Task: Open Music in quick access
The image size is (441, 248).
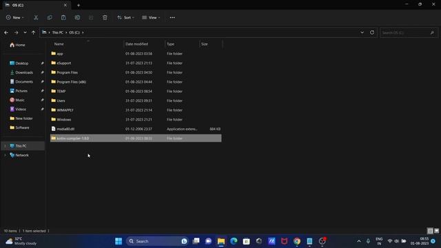Action: point(20,100)
